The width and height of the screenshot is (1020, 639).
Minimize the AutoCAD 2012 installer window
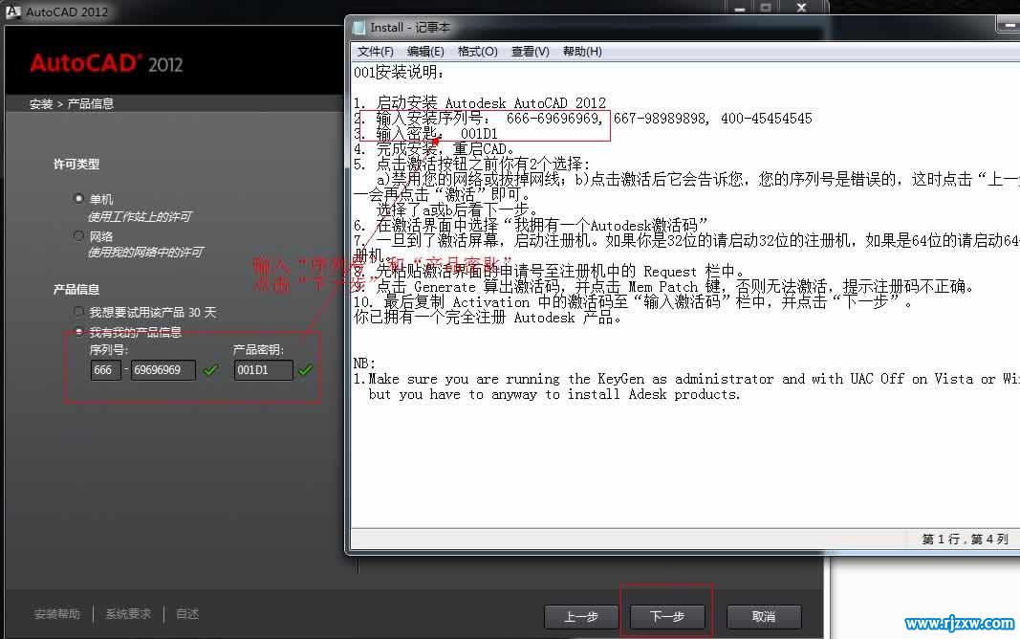coord(740,8)
